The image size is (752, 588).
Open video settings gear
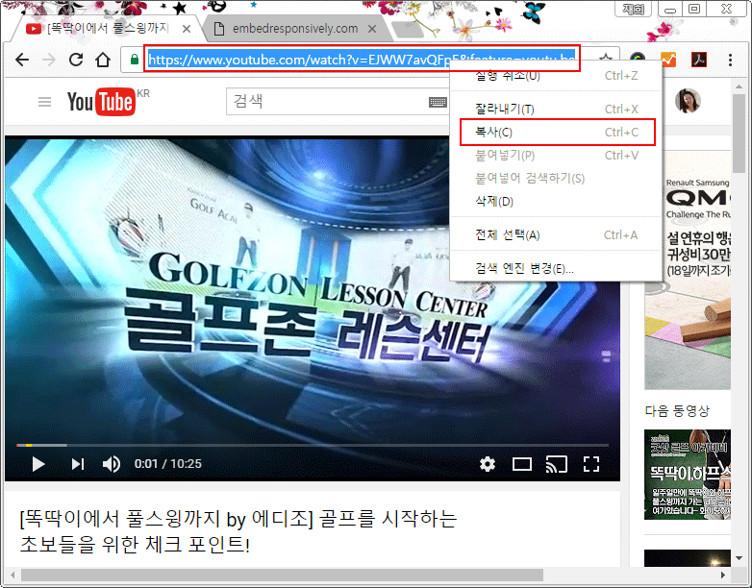click(x=488, y=464)
